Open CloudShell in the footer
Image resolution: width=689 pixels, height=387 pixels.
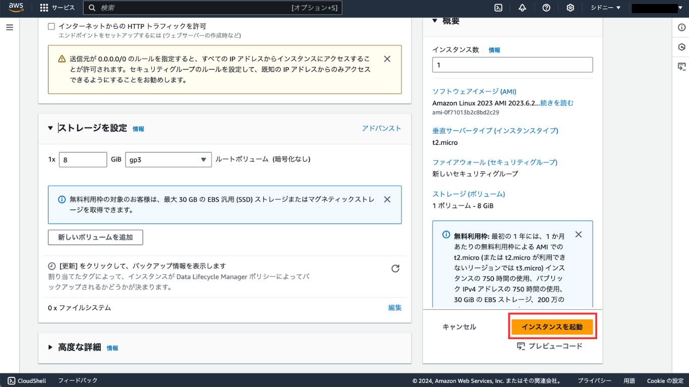point(27,380)
